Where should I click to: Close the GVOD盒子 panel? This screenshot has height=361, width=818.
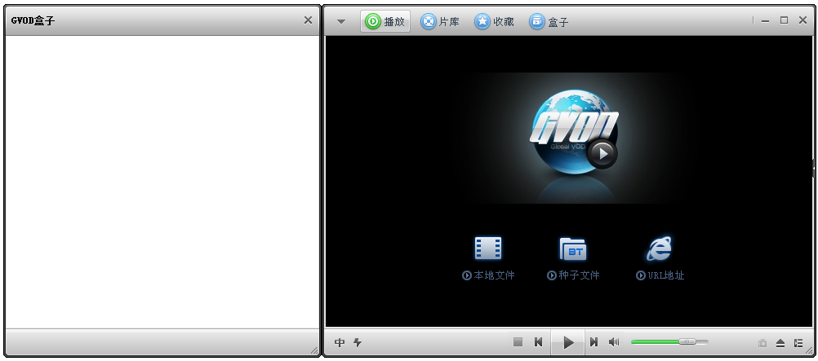coord(308,20)
